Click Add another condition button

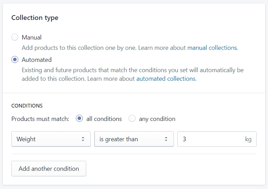[49, 169]
